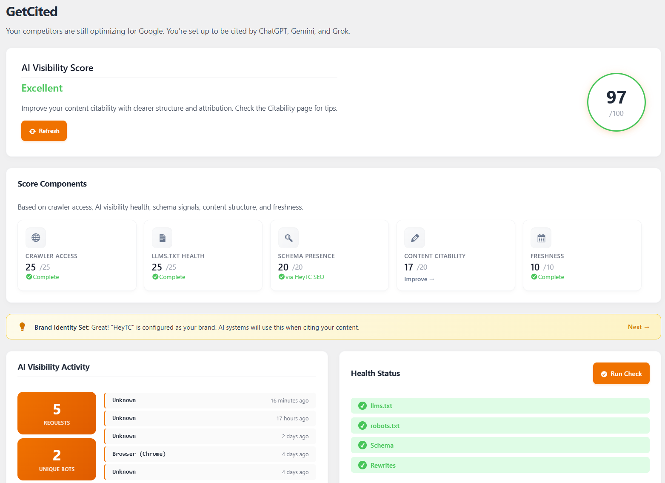The width and height of the screenshot is (665, 483).
Task: Select the Schema Presence magnifier icon
Action: tap(288, 238)
